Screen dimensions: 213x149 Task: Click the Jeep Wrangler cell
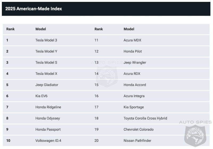[135, 63]
